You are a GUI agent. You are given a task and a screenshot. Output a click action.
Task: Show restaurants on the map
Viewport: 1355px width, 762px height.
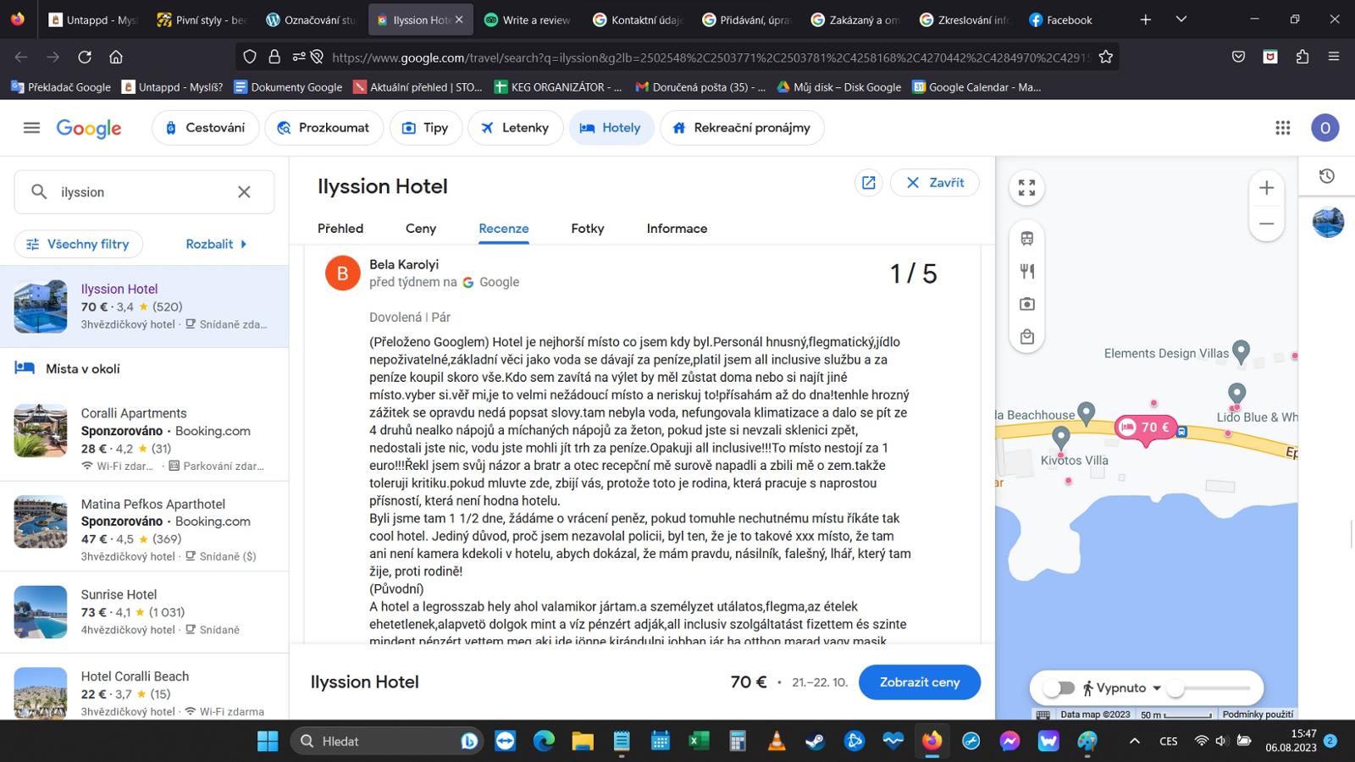(x=1027, y=271)
